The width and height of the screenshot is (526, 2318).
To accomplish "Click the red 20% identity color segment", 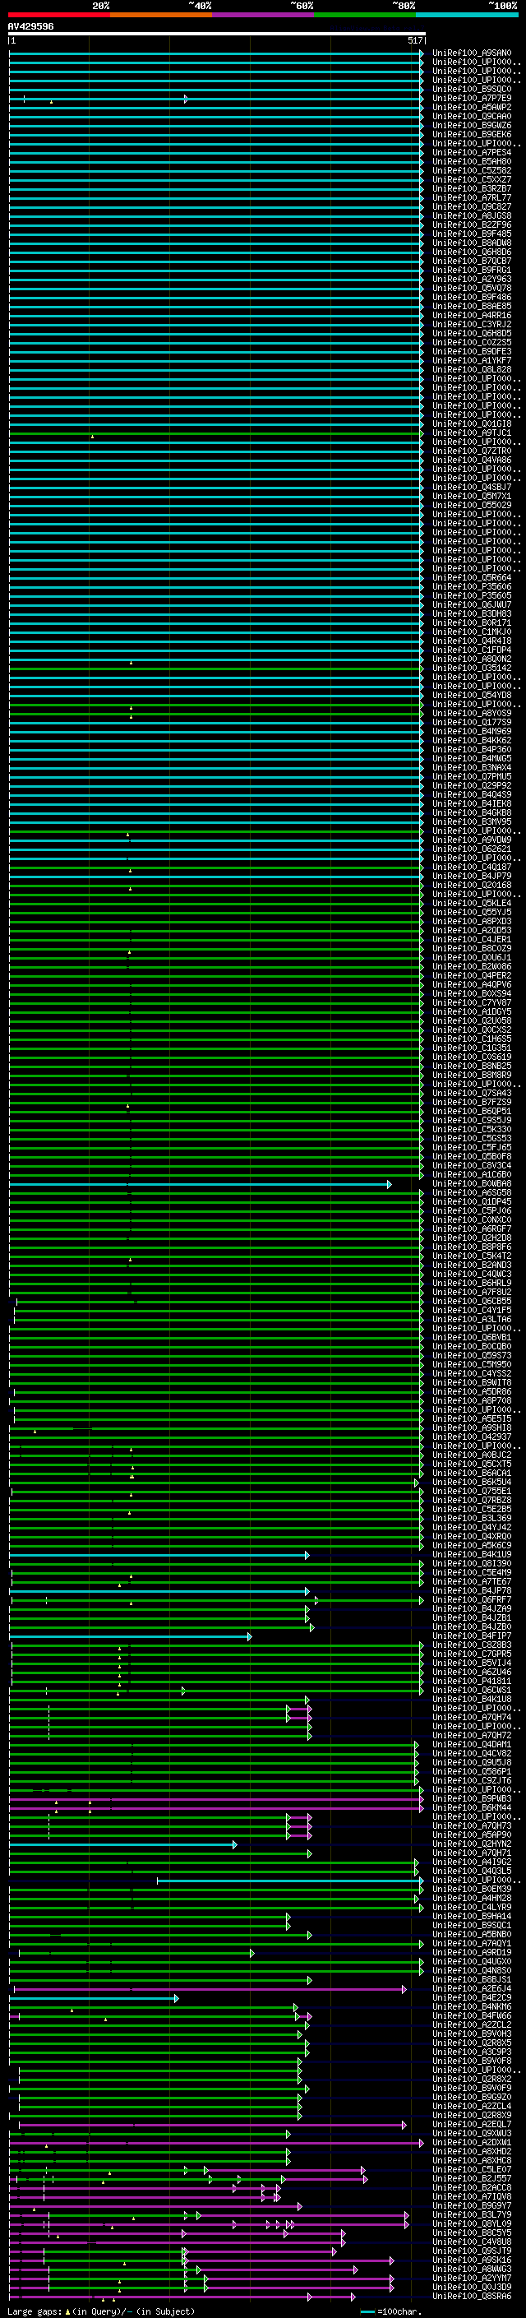I will 59,15.
